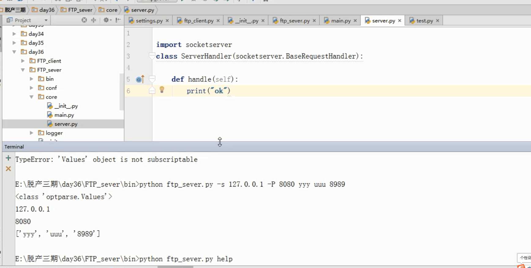Select __init__.py under core in project tree
Screen dimensions: 531x268
click(62, 106)
